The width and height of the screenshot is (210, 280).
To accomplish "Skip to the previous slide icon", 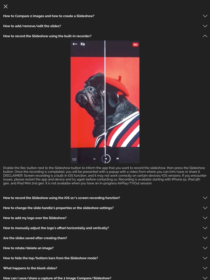I will point(94,159).
